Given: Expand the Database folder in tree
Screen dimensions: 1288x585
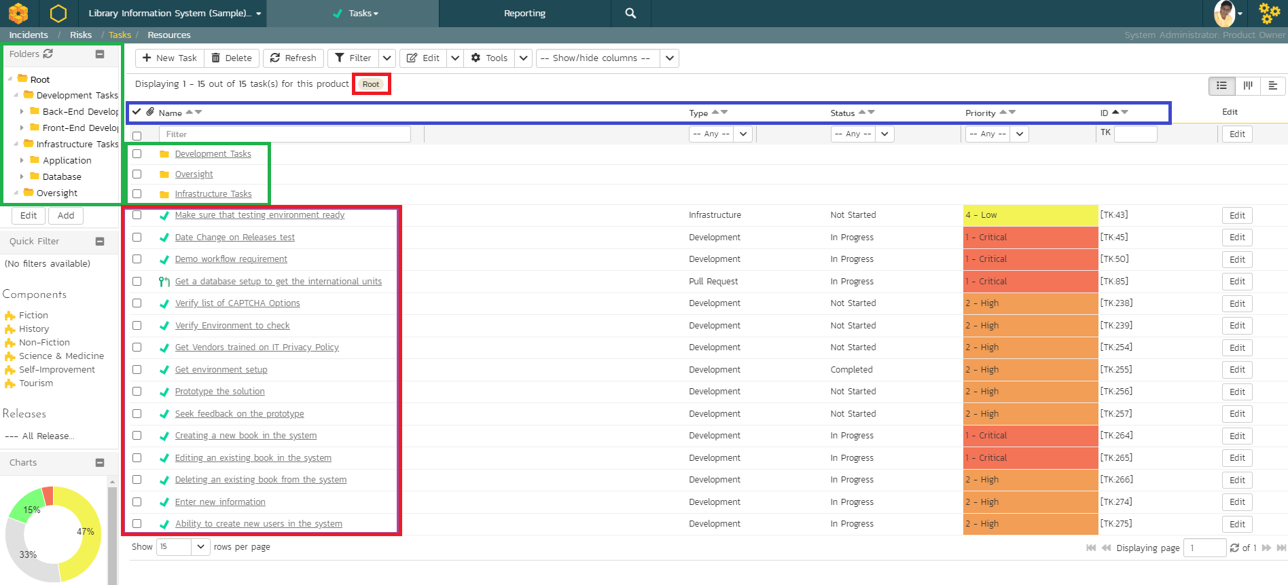Looking at the screenshot, I should click(22, 176).
